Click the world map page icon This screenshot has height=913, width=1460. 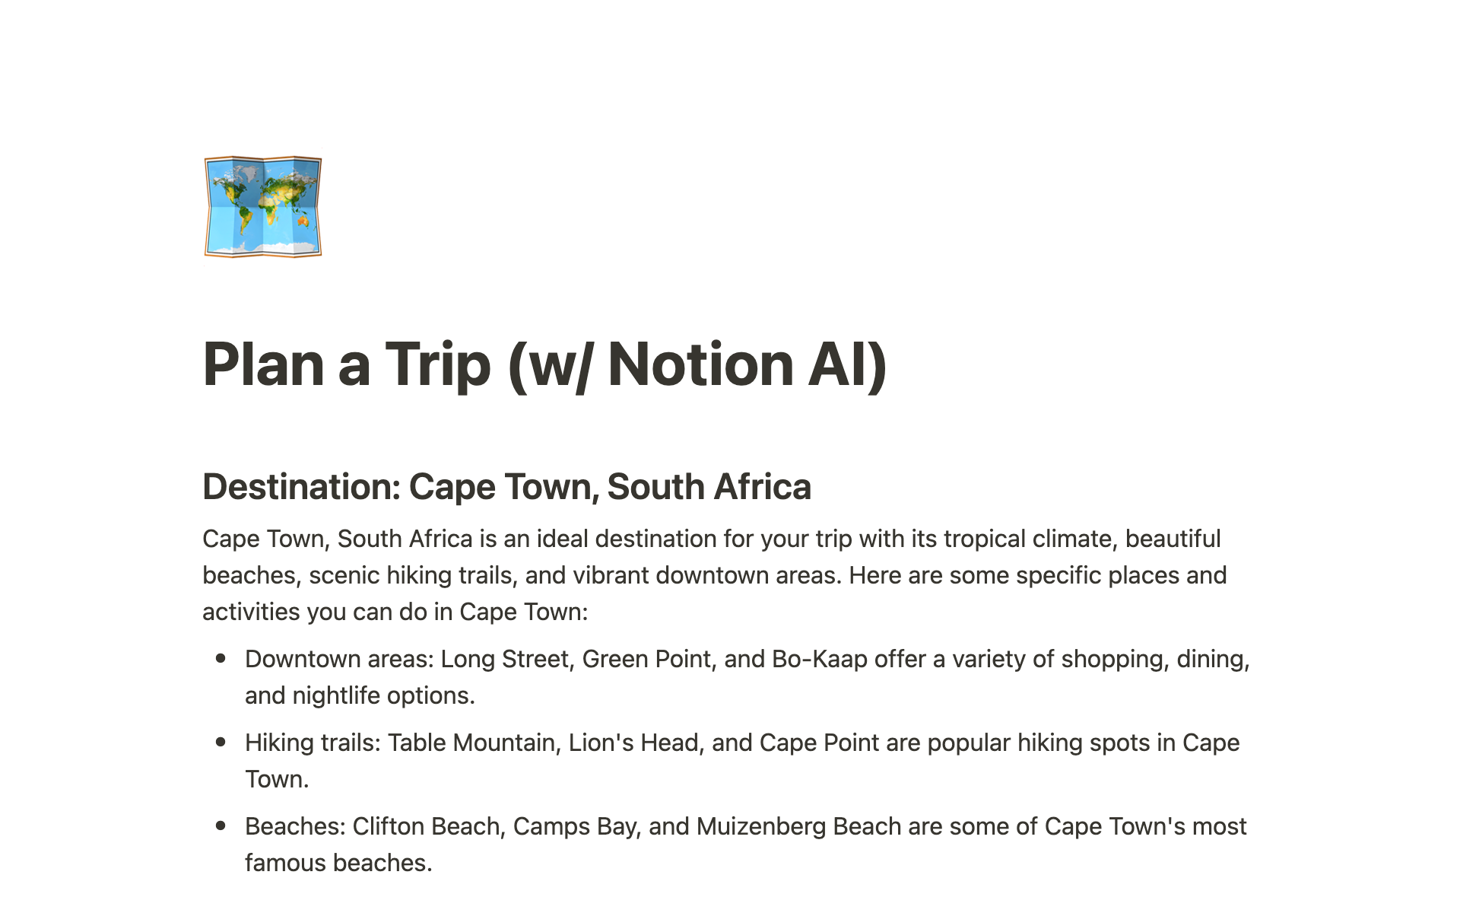(263, 207)
